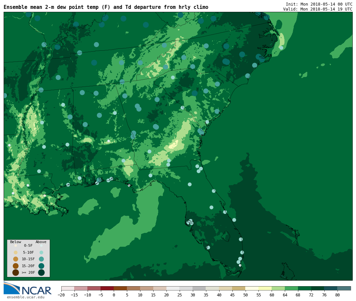
Task: Click colorbar swatch between 5 and 10
Action: pyautogui.click(x=134, y=288)
